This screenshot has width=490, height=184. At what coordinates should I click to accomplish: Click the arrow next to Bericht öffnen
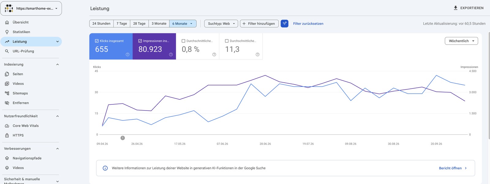coord(466,168)
